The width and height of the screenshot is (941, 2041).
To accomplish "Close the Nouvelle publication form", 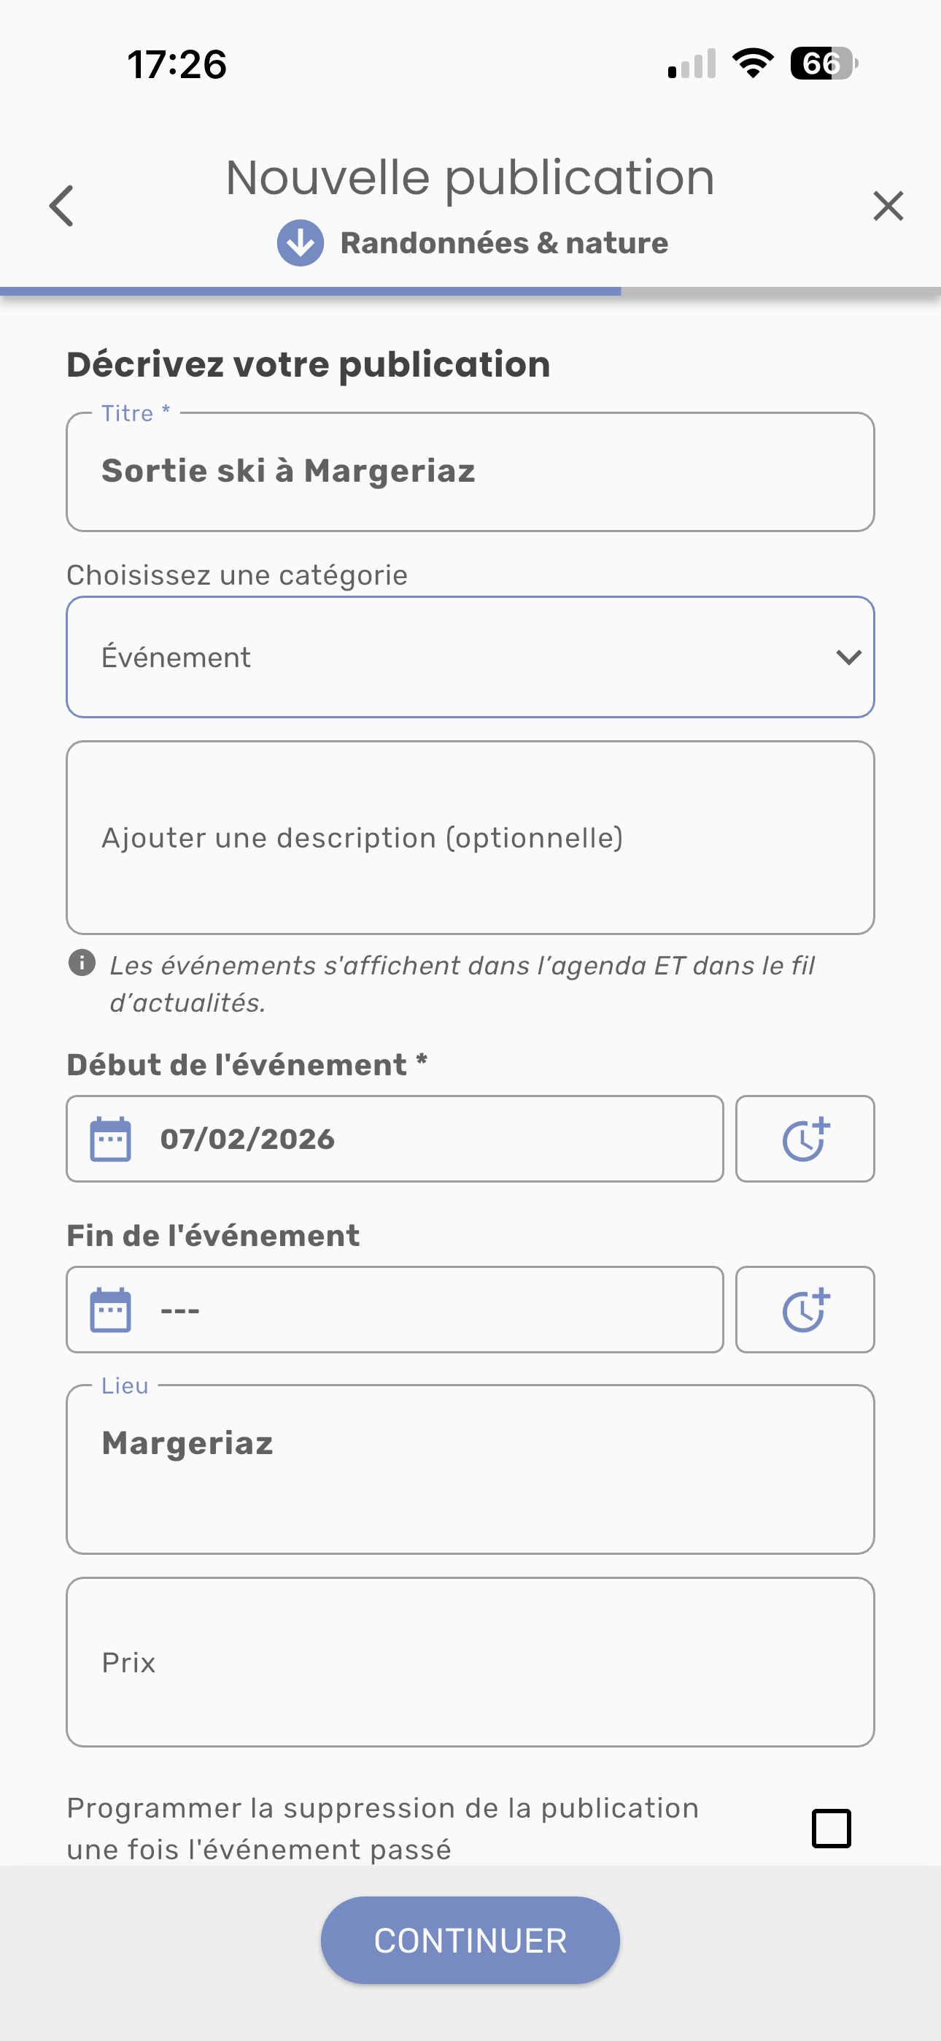I will pos(888,206).
